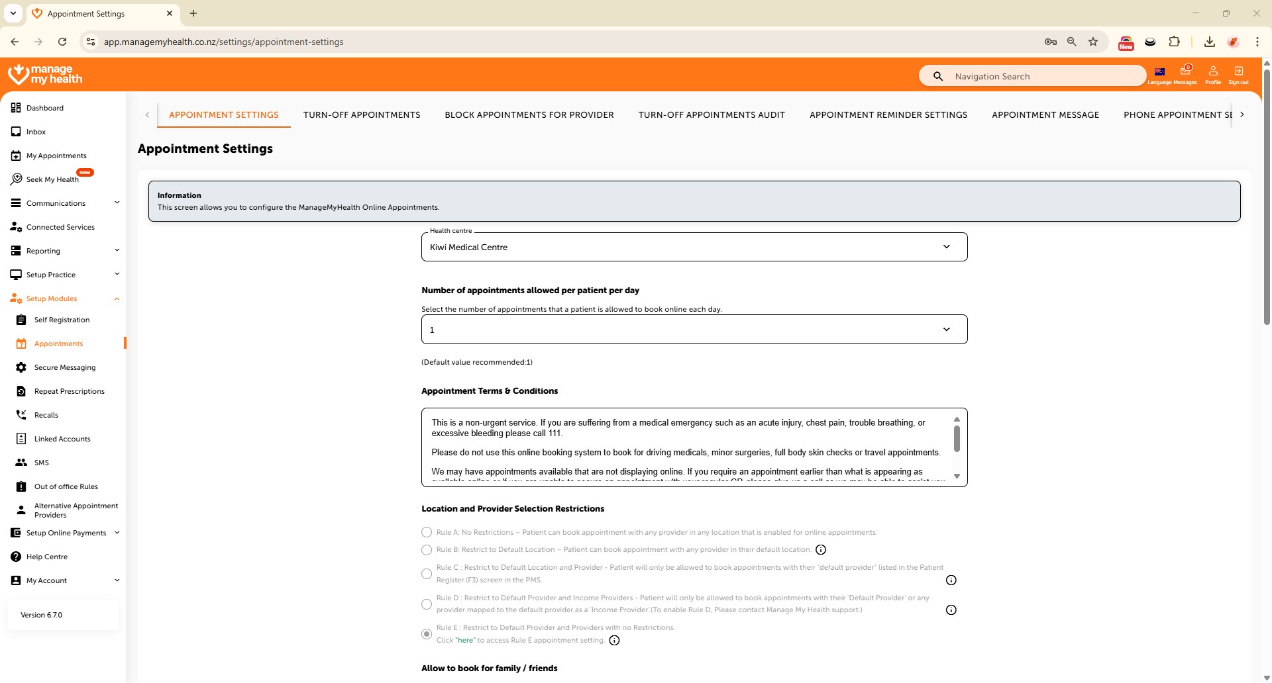This screenshot has width=1272, height=683.
Task: Switch to Turn-Off Appointments tab
Action: pyautogui.click(x=362, y=115)
